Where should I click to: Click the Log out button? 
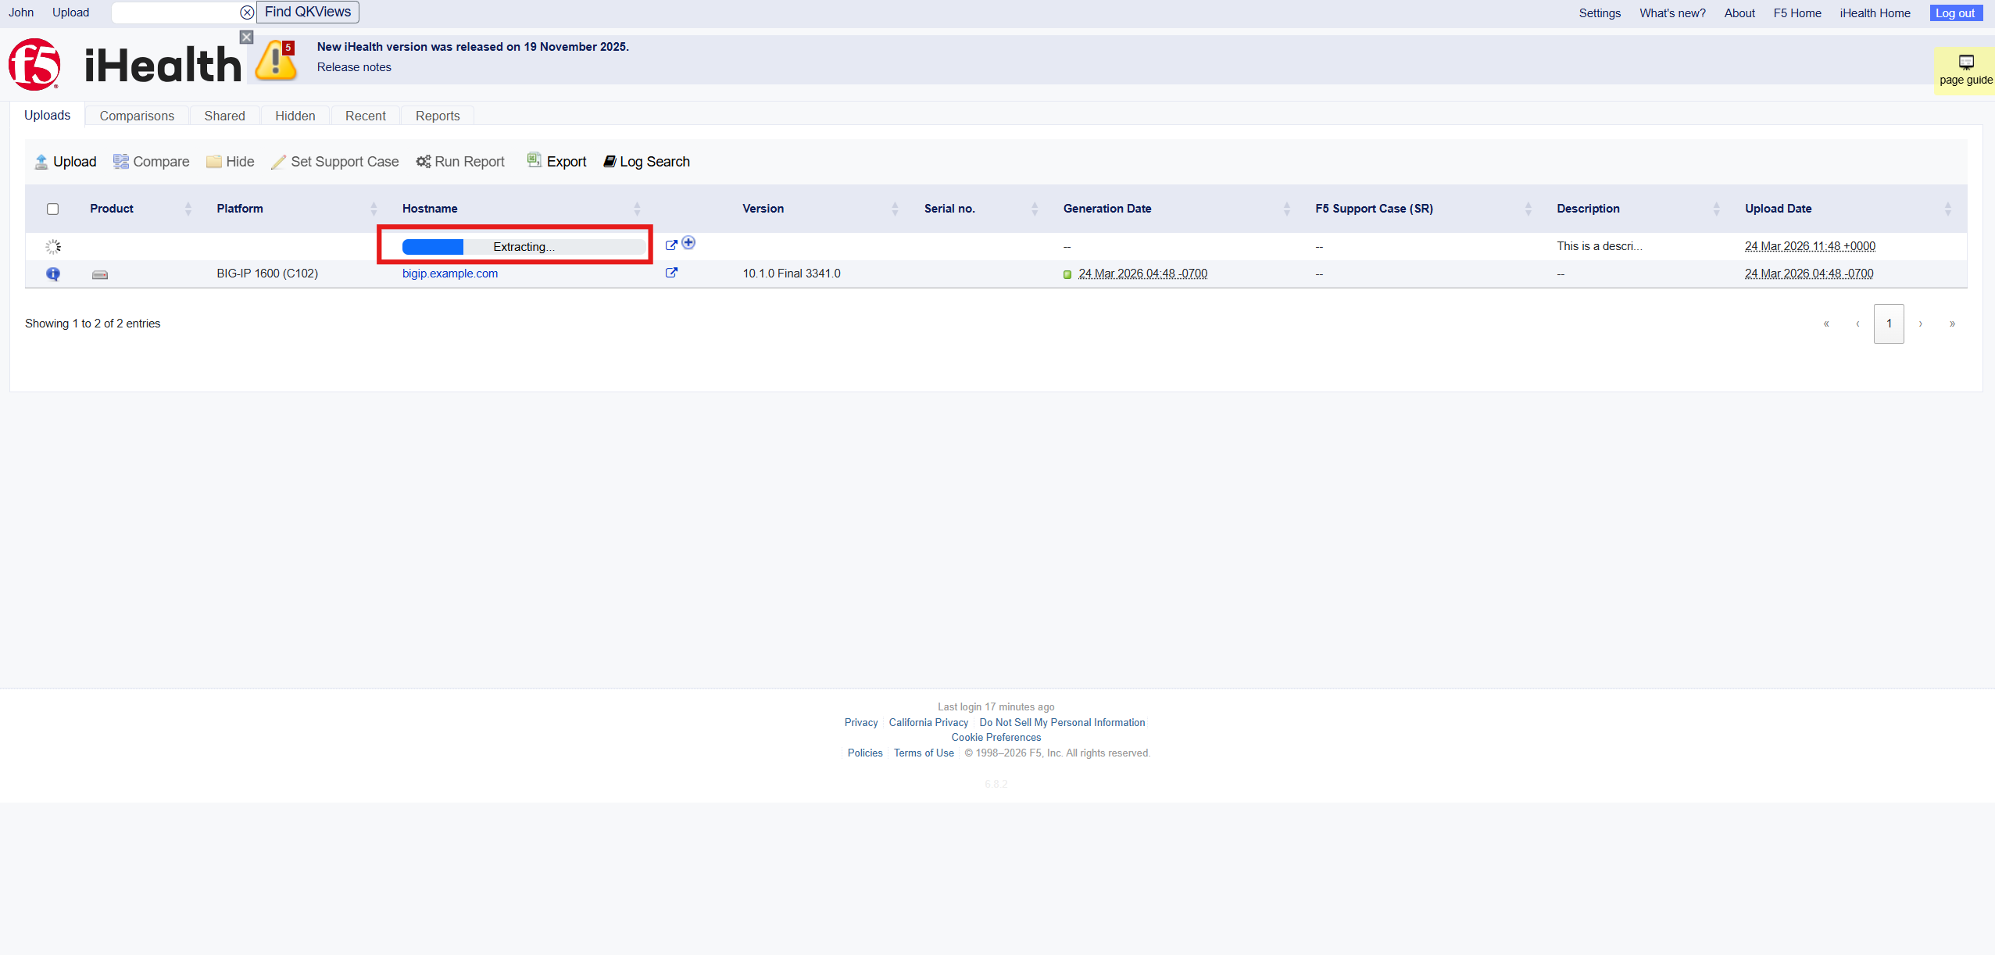pyautogui.click(x=1955, y=13)
